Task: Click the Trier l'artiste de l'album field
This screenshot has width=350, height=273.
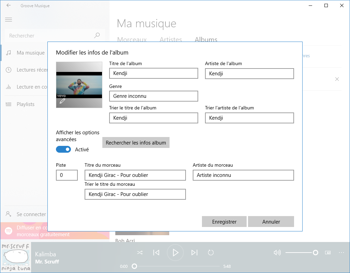Action: tap(249, 118)
